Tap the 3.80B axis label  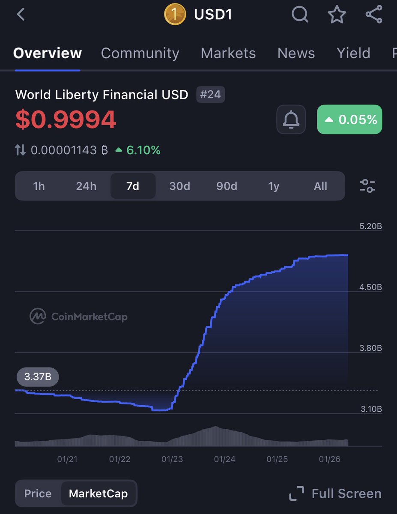(x=370, y=348)
